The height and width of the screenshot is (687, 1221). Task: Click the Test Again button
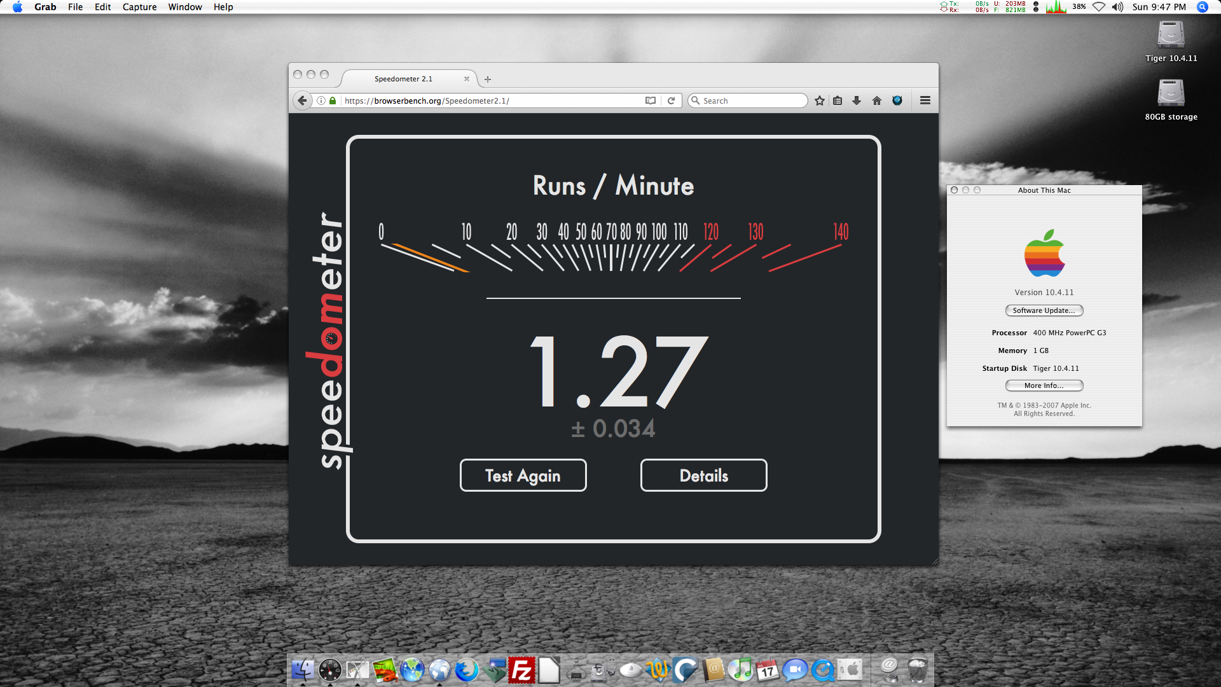click(x=523, y=475)
